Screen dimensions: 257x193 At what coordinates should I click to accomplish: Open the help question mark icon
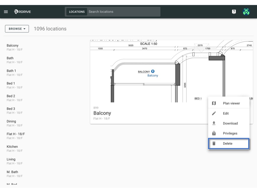pos(234,12)
